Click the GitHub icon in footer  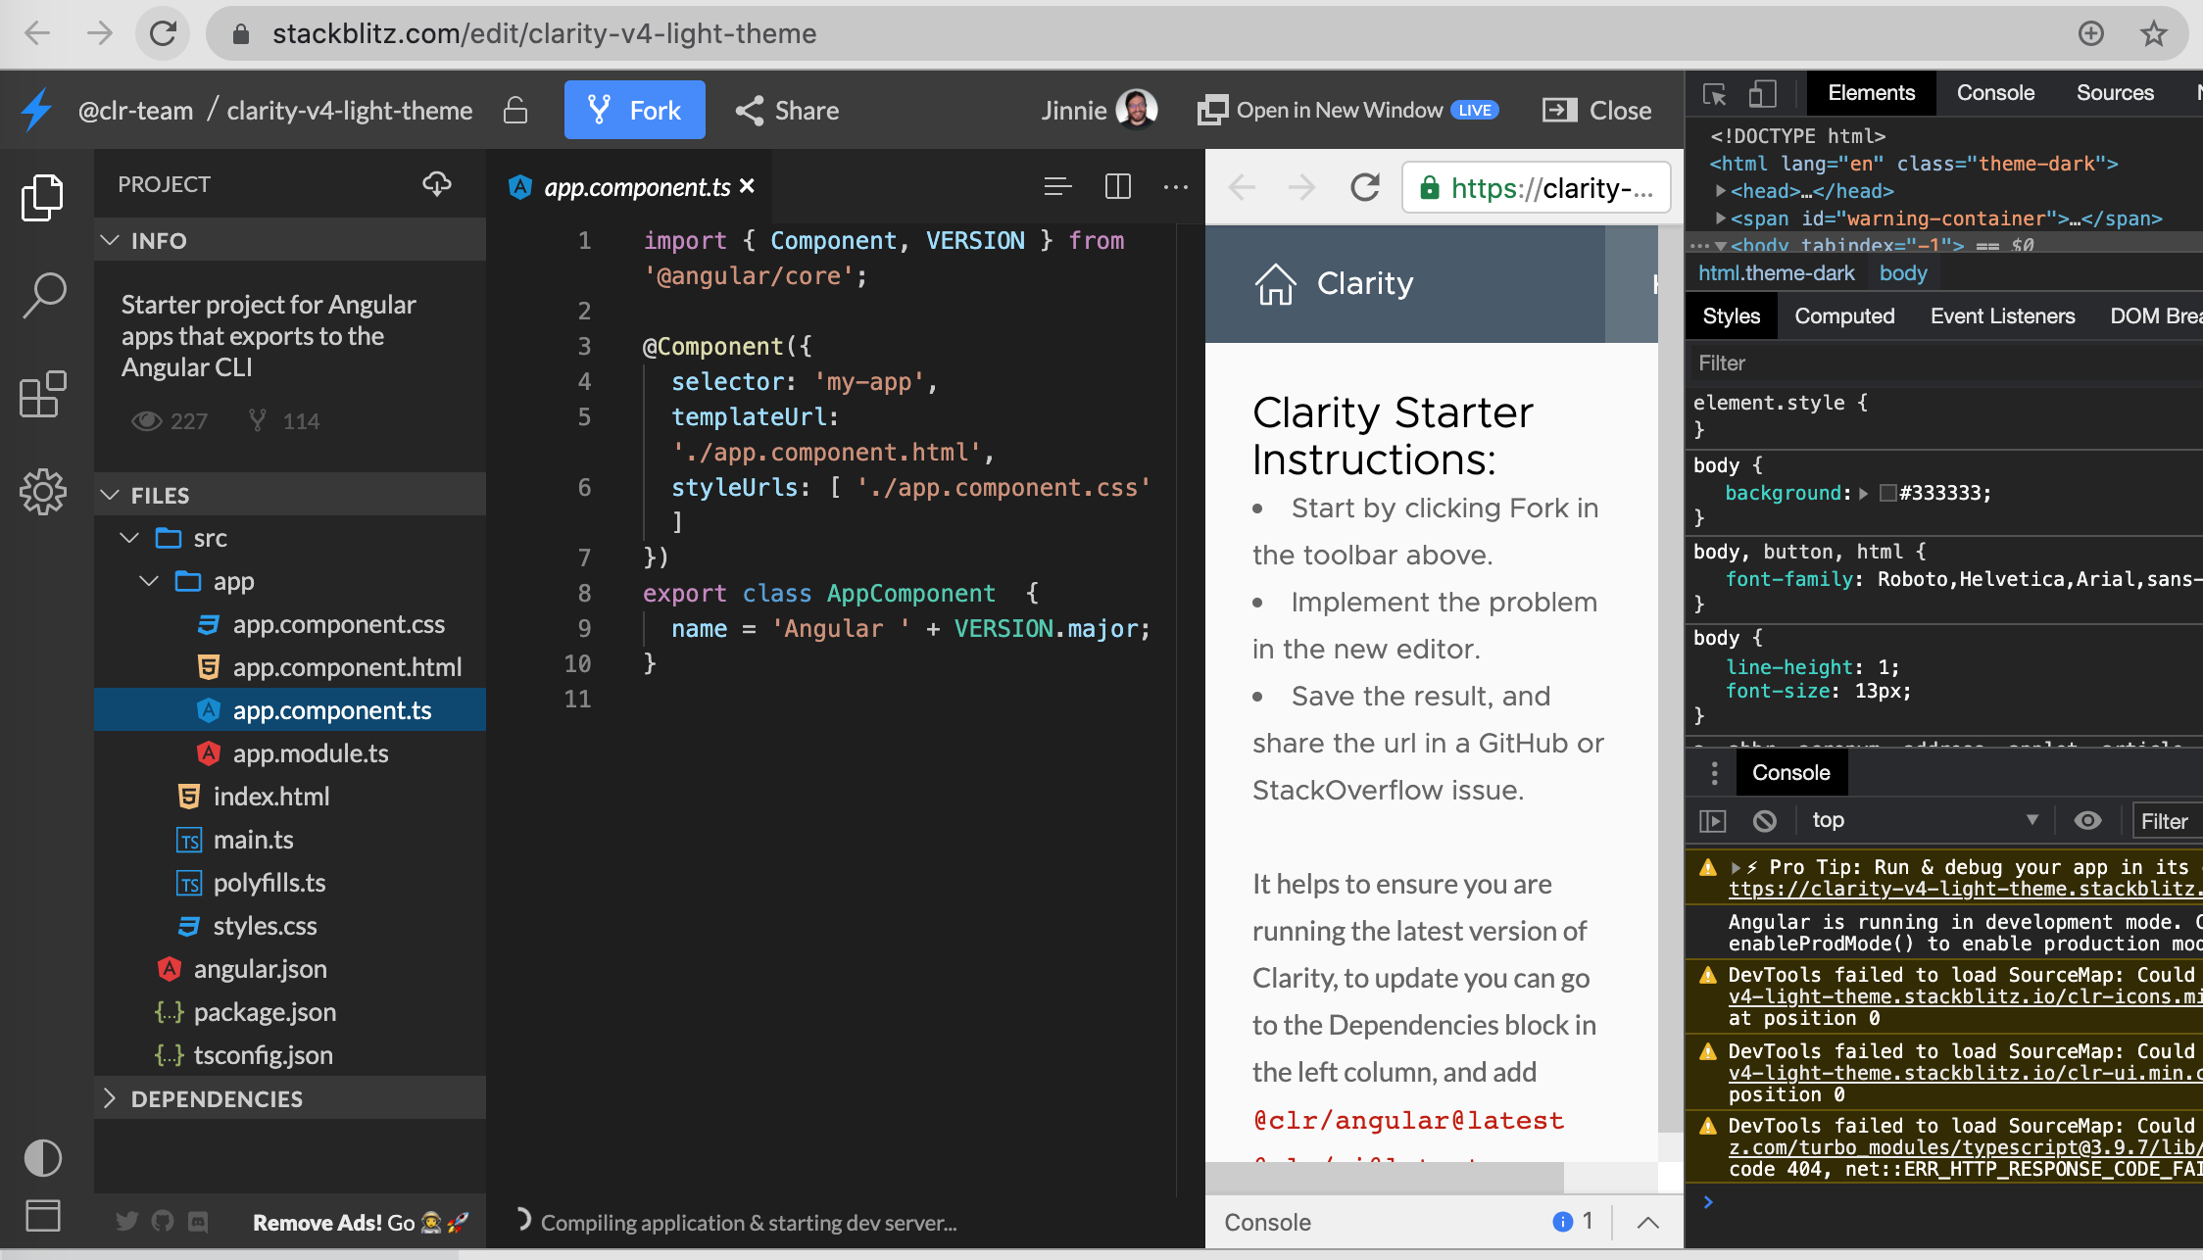pyautogui.click(x=163, y=1221)
